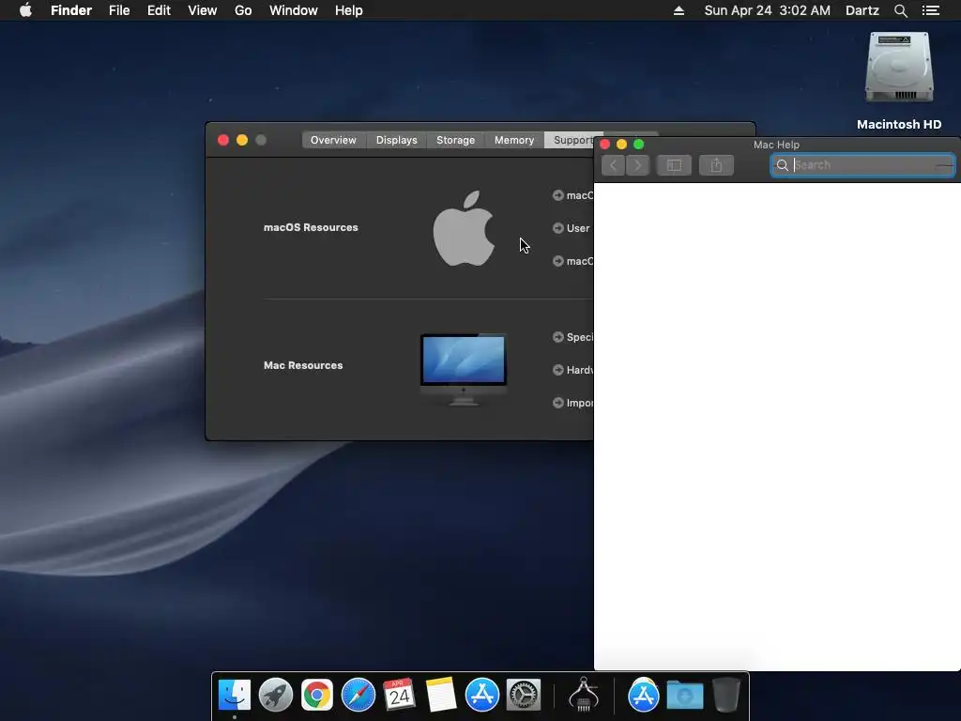Switch to the Storage tab
Viewport: 961px width, 721px height.
point(455,140)
